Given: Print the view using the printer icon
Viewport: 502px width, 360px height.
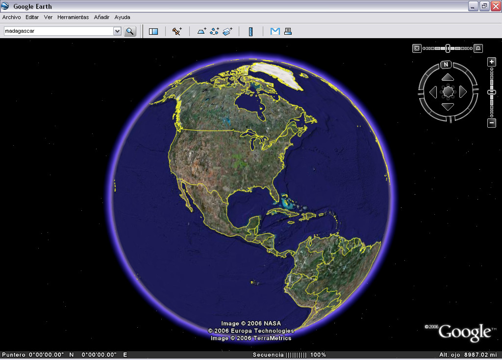Looking at the screenshot, I should point(288,31).
